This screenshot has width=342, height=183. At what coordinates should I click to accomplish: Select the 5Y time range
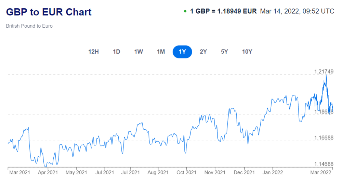click(x=224, y=52)
